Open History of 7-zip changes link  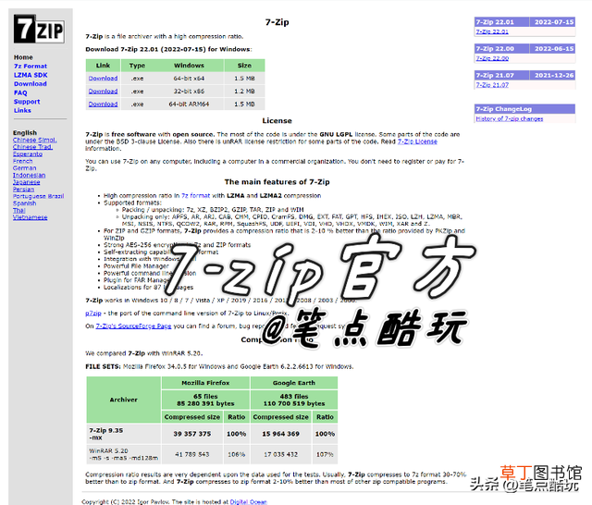(510, 119)
